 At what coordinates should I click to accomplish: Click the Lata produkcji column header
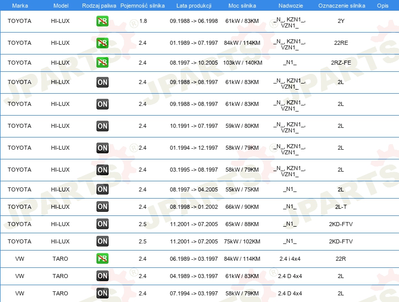coord(194,6)
